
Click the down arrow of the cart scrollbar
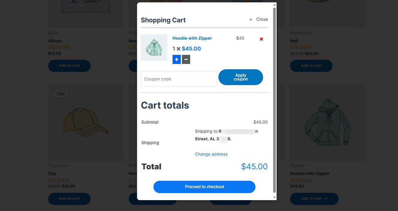click(x=275, y=198)
